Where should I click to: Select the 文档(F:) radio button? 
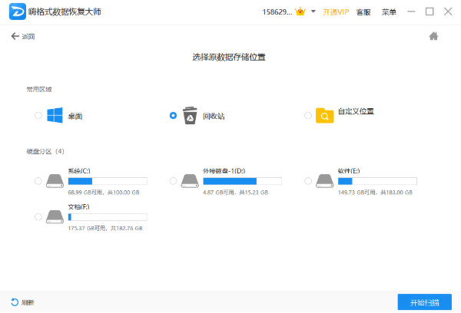(x=38, y=216)
